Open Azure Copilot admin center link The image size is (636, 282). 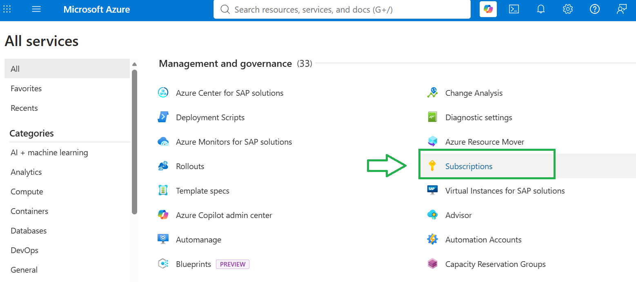tap(224, 215)
